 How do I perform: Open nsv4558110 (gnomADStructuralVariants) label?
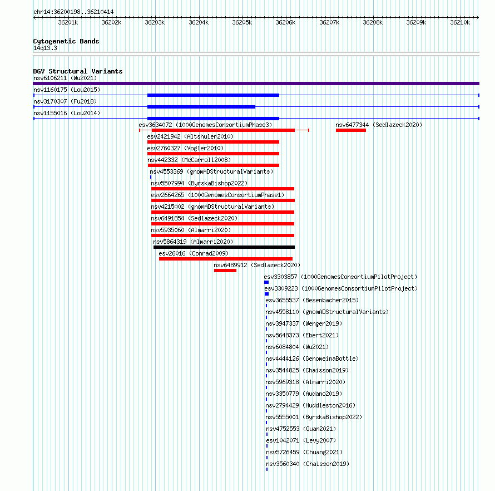(x=327, y=312)
